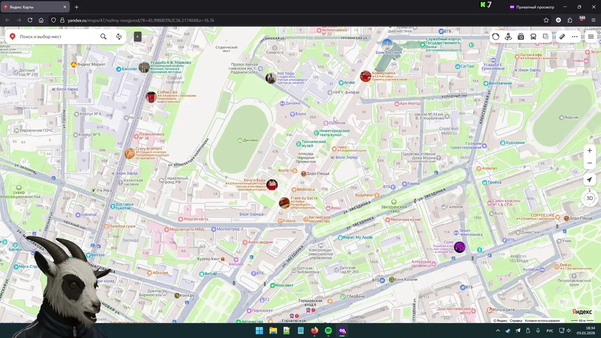Open the map layers selector
The height and width of the screenshot is (338, 601).
click(546, 37)
